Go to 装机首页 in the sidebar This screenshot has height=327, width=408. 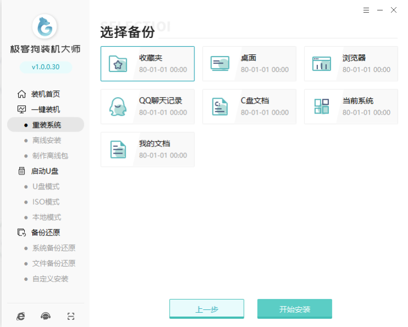[45, 94]
